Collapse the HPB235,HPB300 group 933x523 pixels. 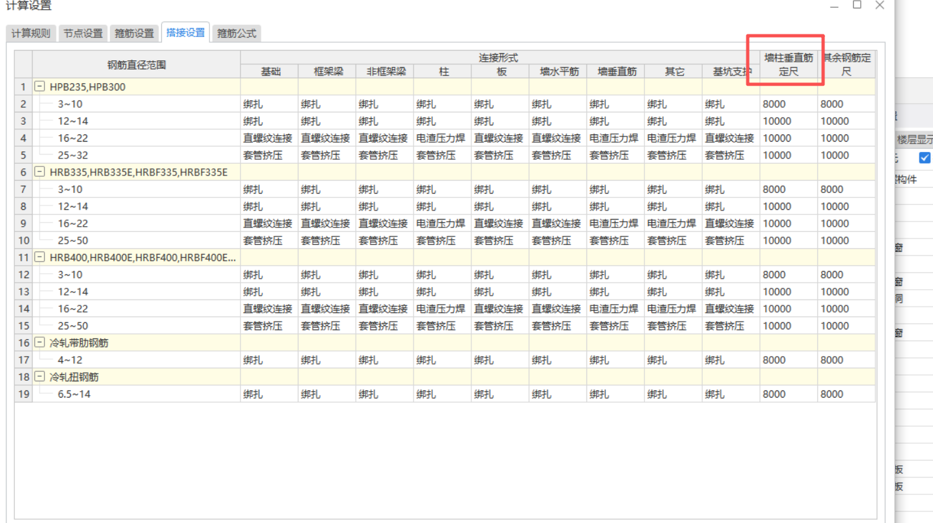pos(40,86)
